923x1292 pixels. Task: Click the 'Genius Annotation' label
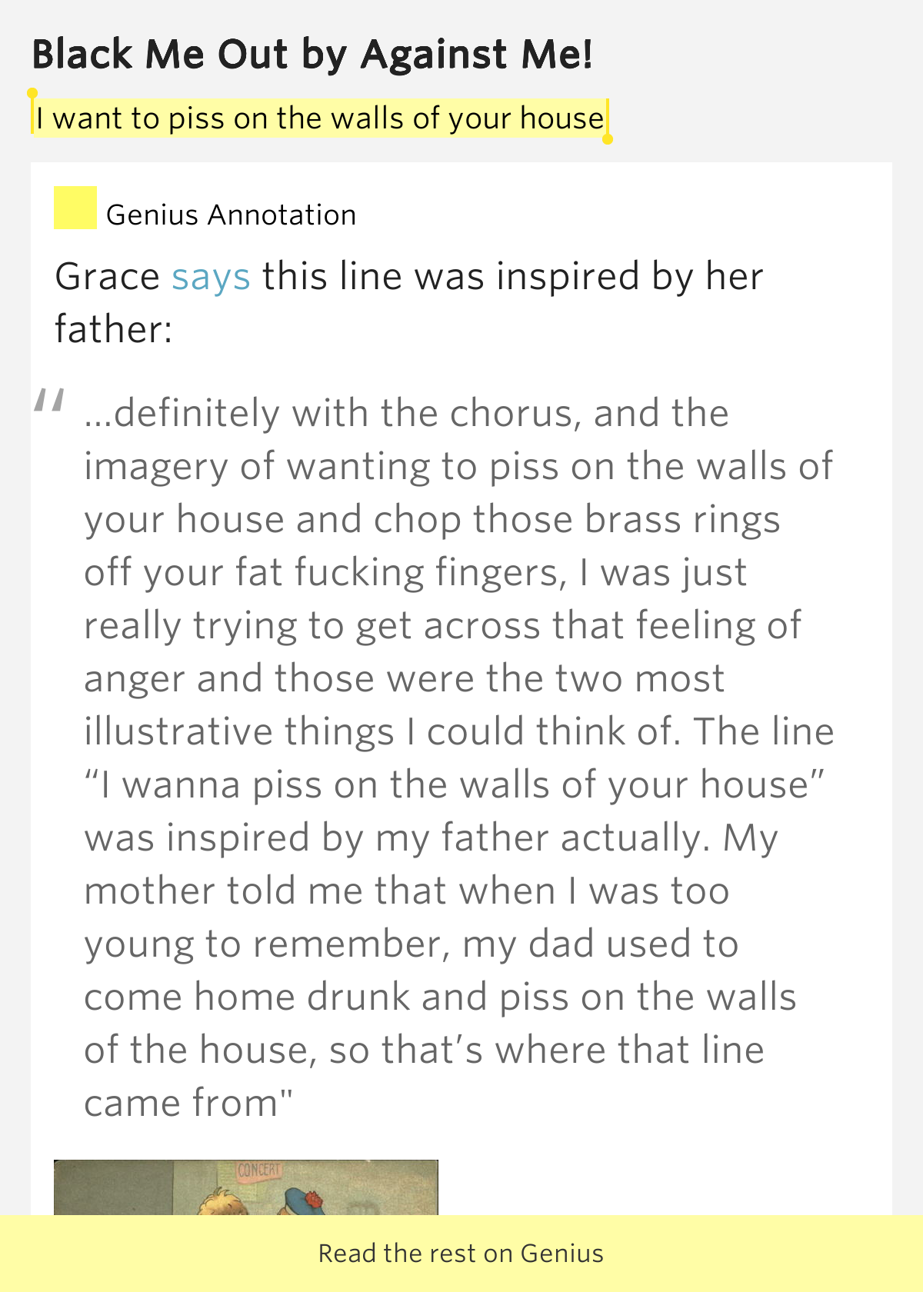(231, 215)
